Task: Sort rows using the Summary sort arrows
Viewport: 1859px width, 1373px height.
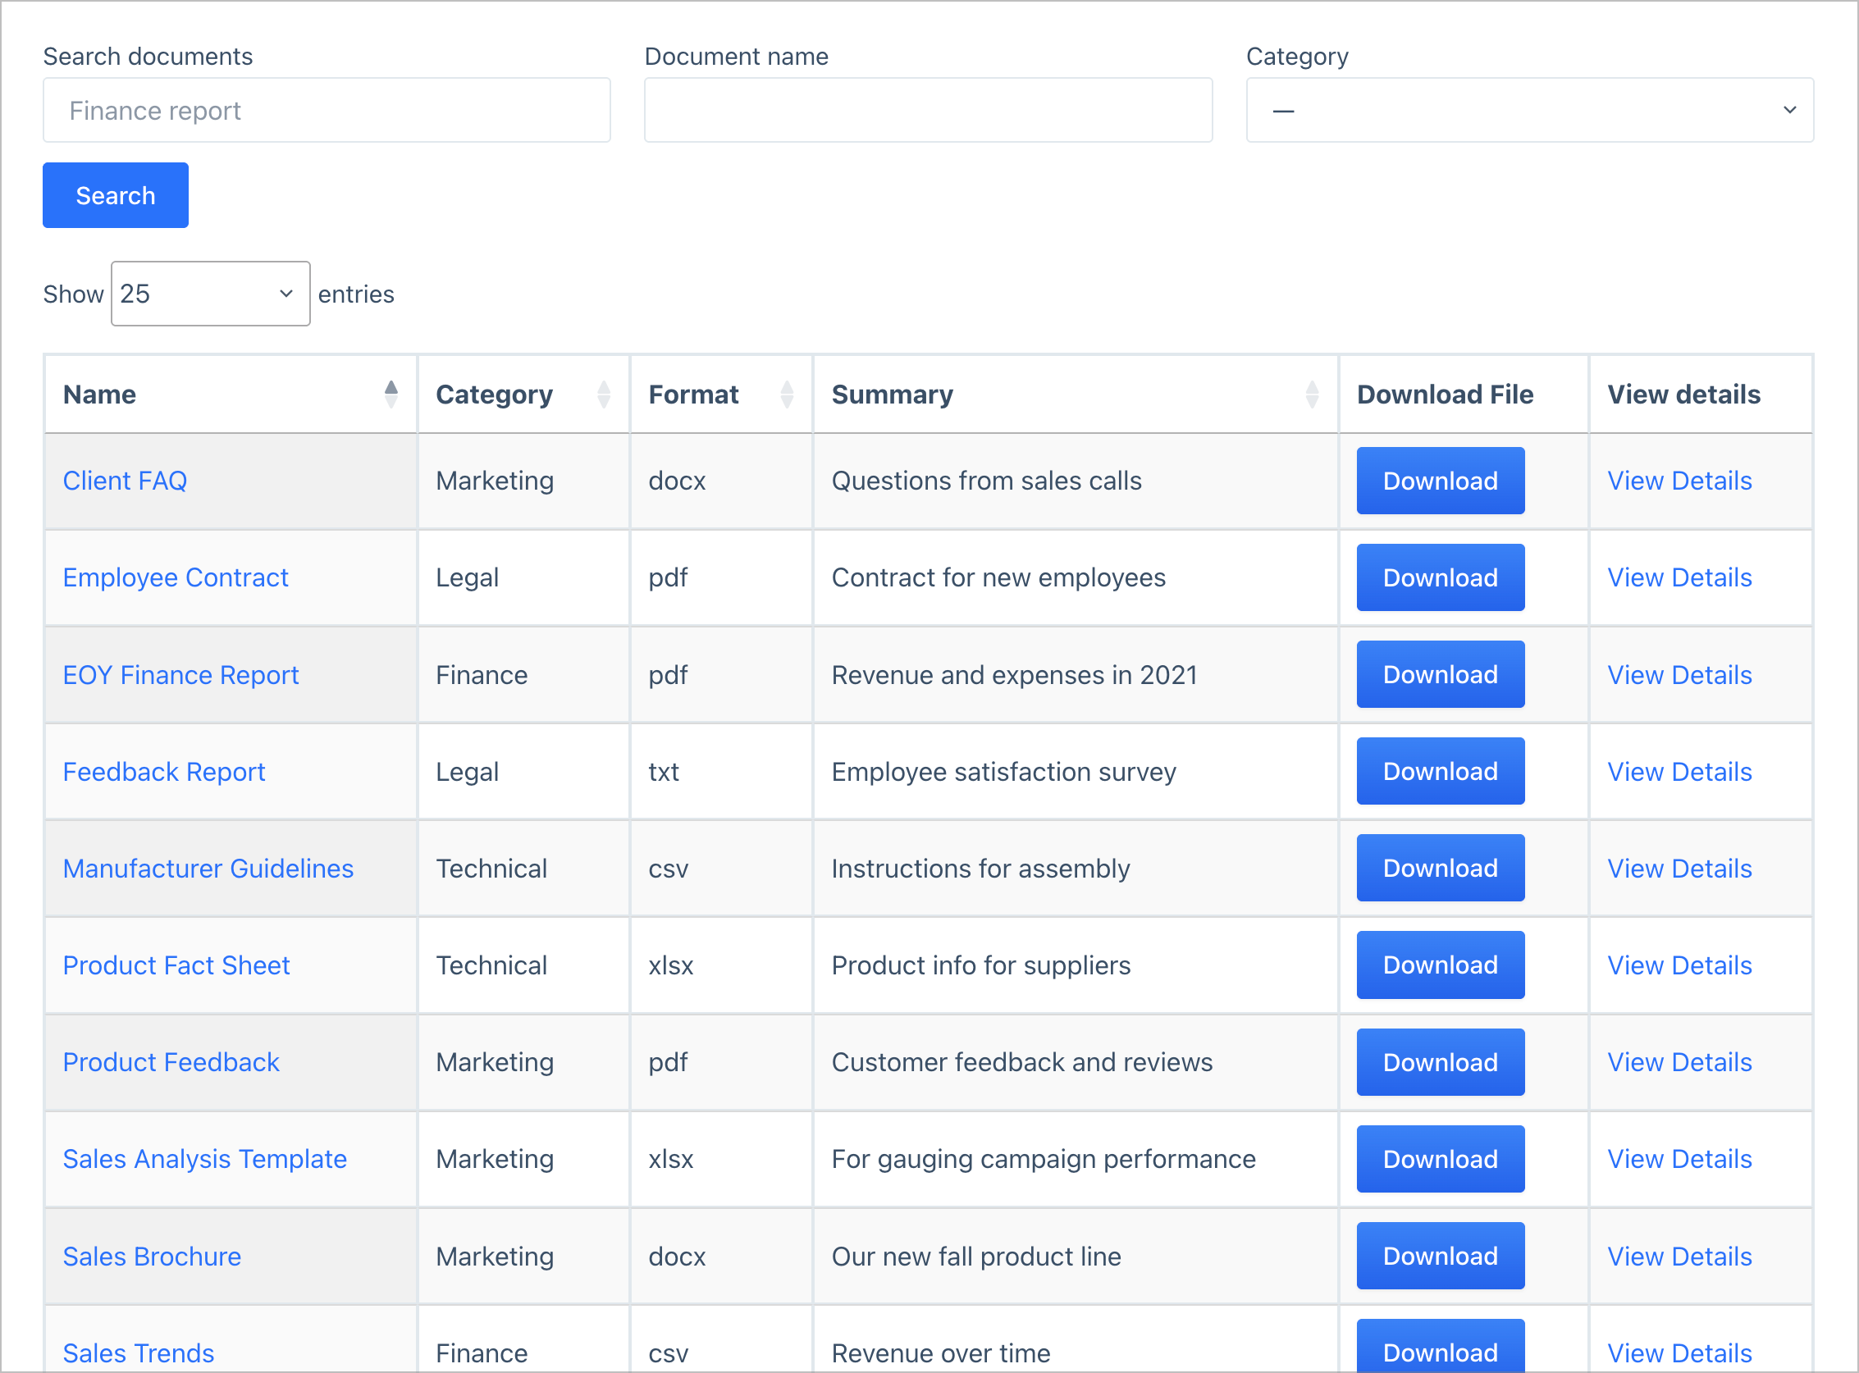Action: tap(1312, 394)
